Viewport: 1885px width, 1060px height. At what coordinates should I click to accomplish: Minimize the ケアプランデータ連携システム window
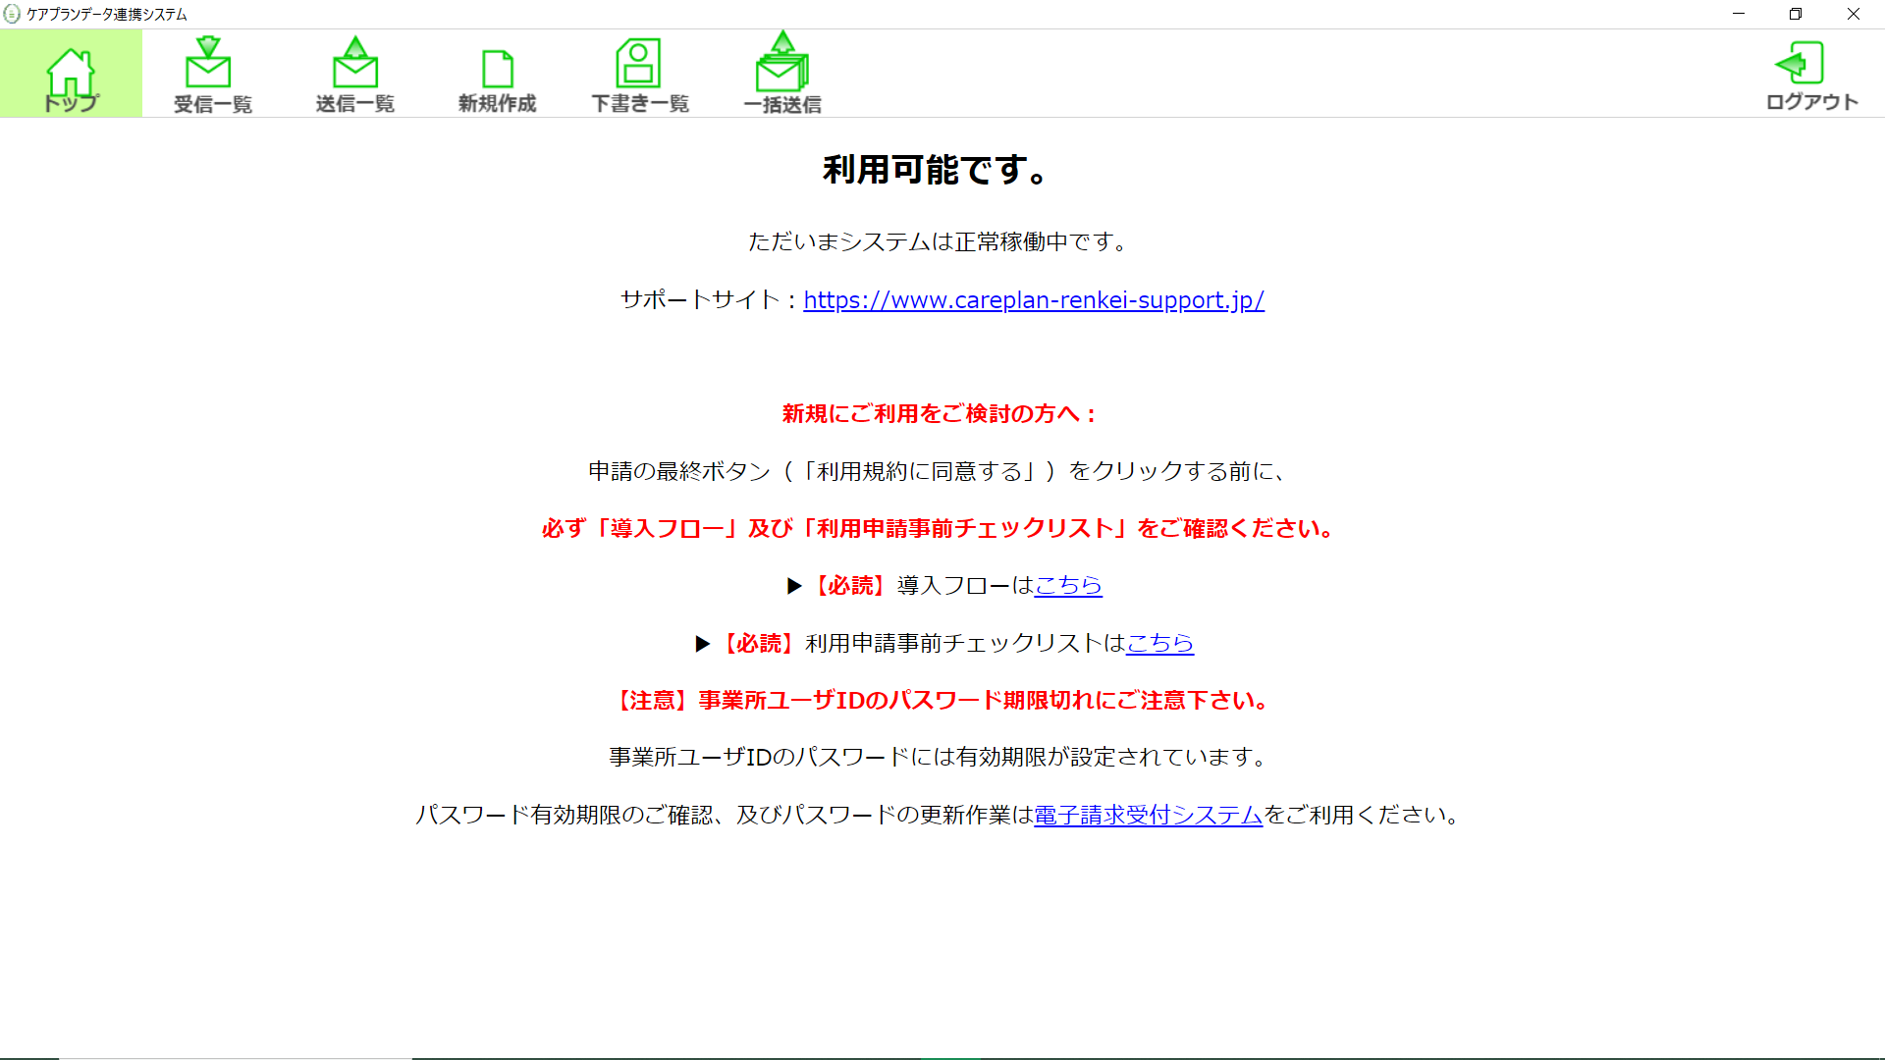click(1739, 14)
